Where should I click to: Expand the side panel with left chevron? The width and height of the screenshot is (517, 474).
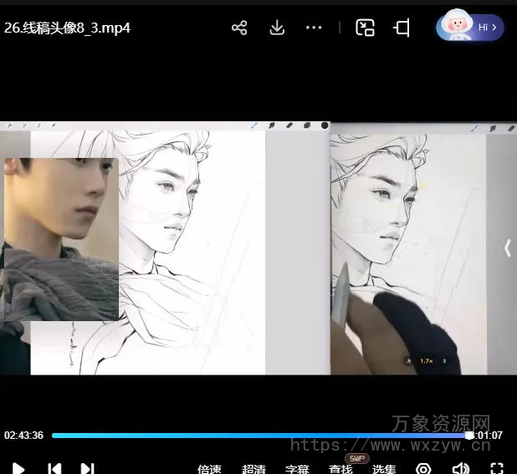click(x=507, y=247)
